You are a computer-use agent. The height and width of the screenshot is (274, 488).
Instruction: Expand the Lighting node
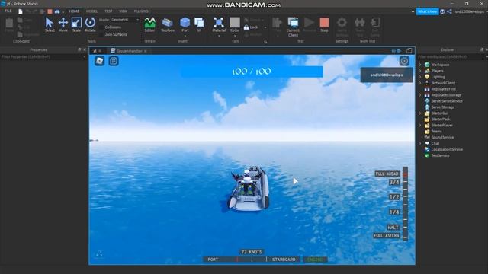tap(420, 77)
